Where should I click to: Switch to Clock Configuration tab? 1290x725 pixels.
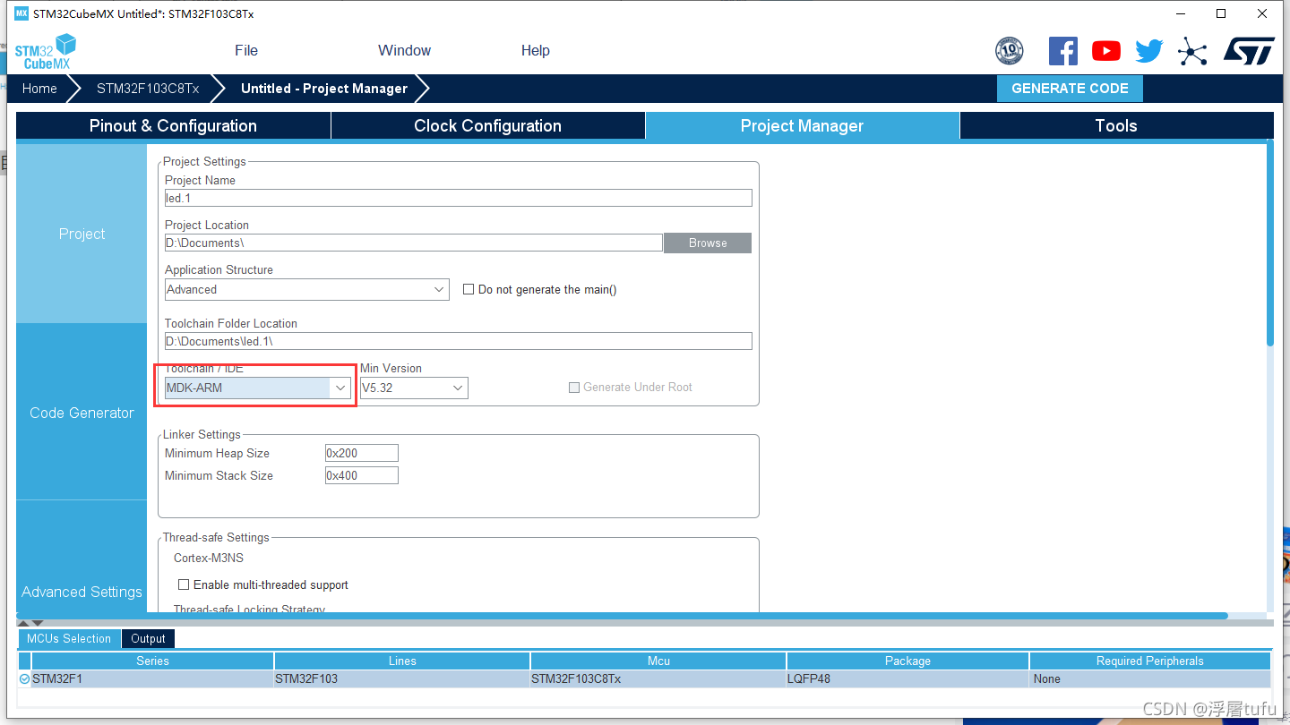[x=488, y=126]
